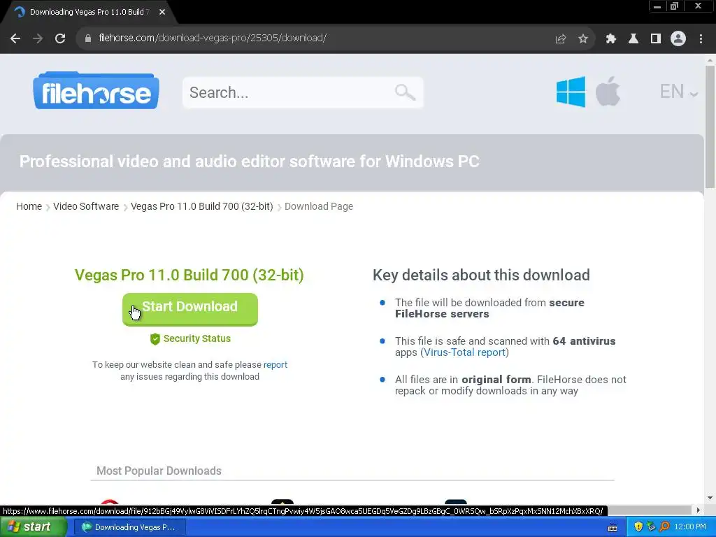Click the Download Page breadcrumb text
This screenshot has height=537, width=716.
319,206
